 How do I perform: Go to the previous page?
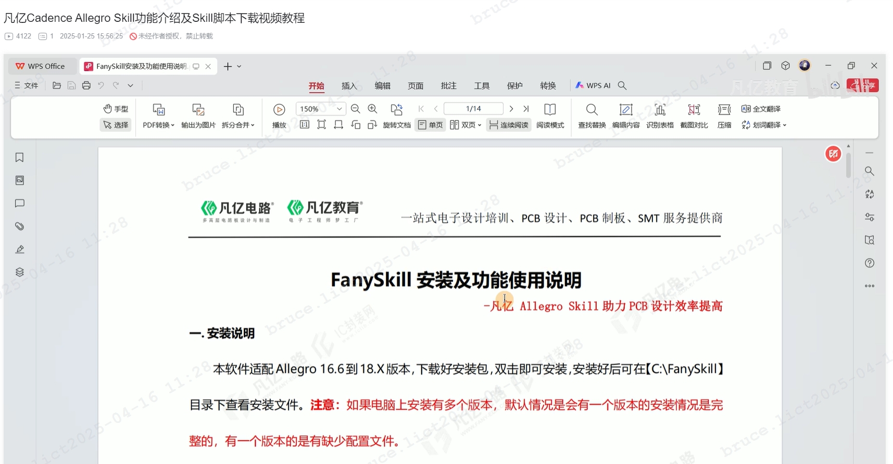(x=436, y=109)
